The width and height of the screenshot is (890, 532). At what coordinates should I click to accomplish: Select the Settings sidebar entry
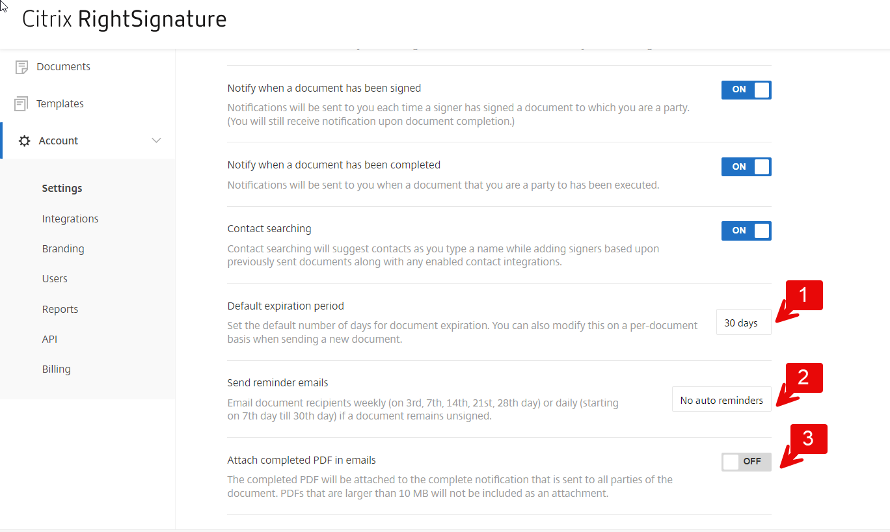click(x=62, y=188)
